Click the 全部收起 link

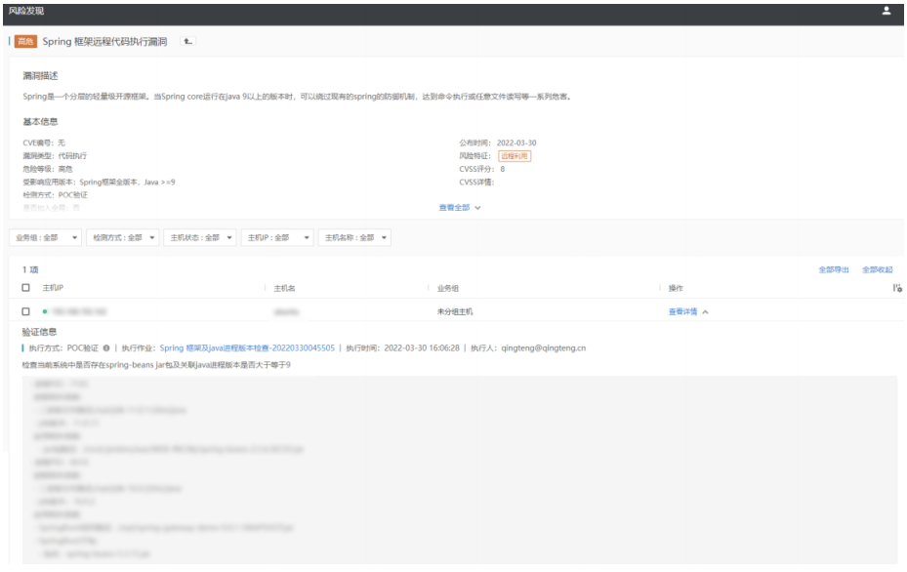[x=877, y=270]
